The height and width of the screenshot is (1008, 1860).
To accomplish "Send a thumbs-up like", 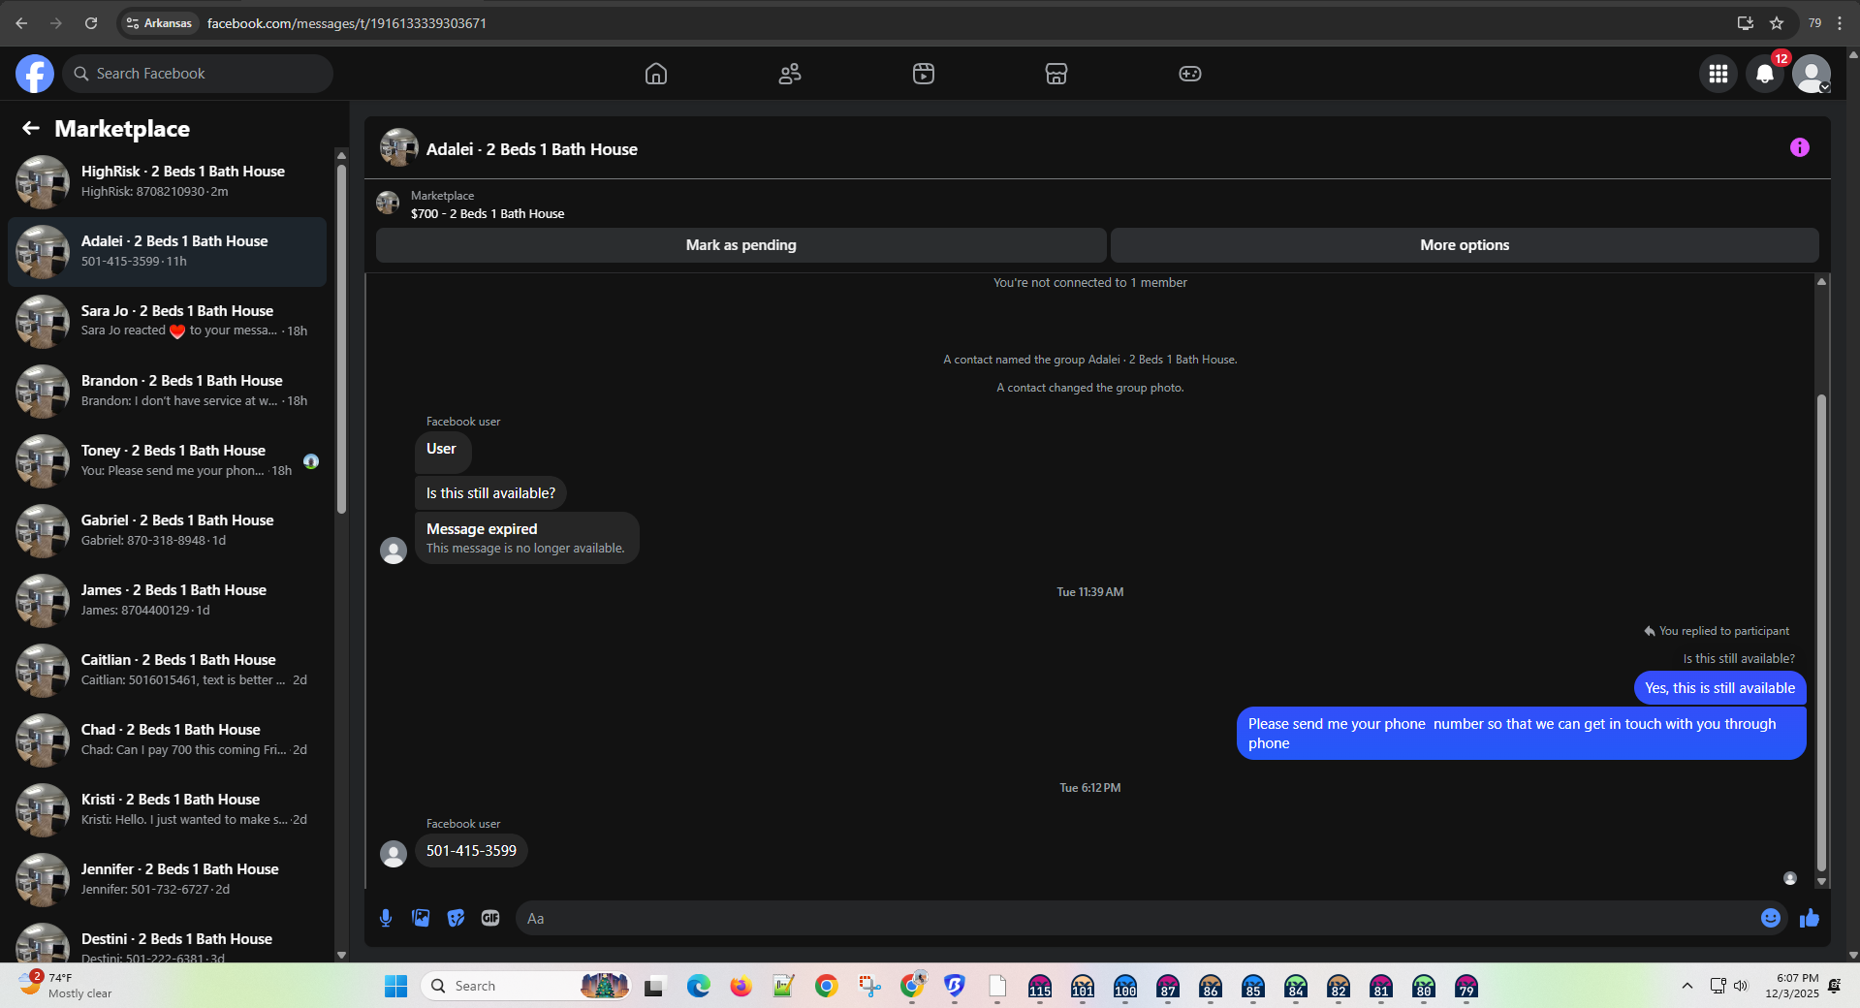I will click(1810, 918).
